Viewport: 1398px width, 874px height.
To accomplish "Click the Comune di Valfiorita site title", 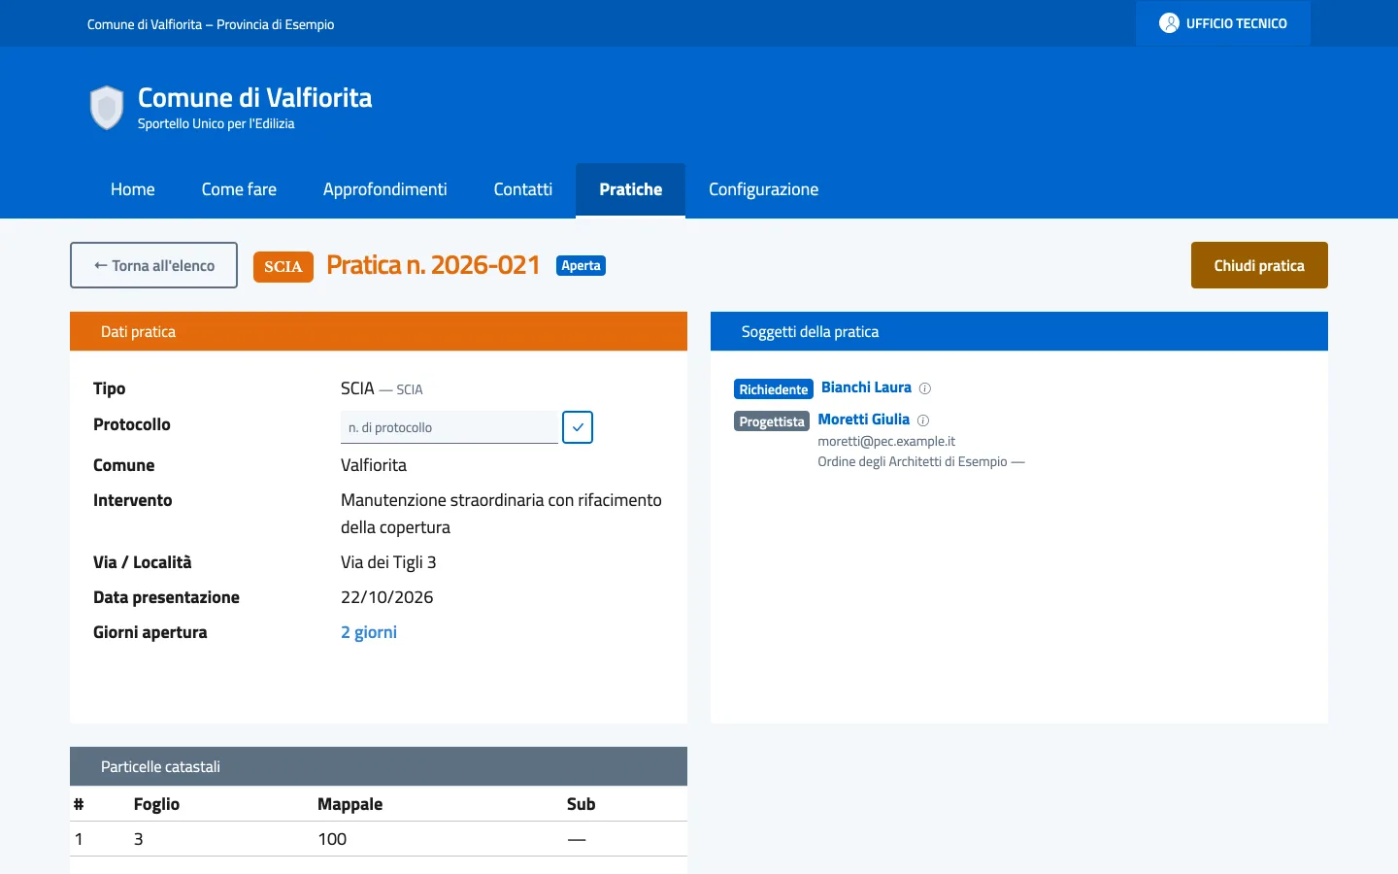I will [x=255, y=97].
